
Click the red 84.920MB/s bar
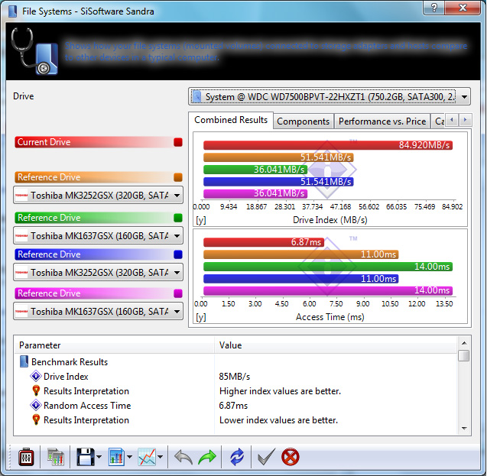[x=328, y=145]
